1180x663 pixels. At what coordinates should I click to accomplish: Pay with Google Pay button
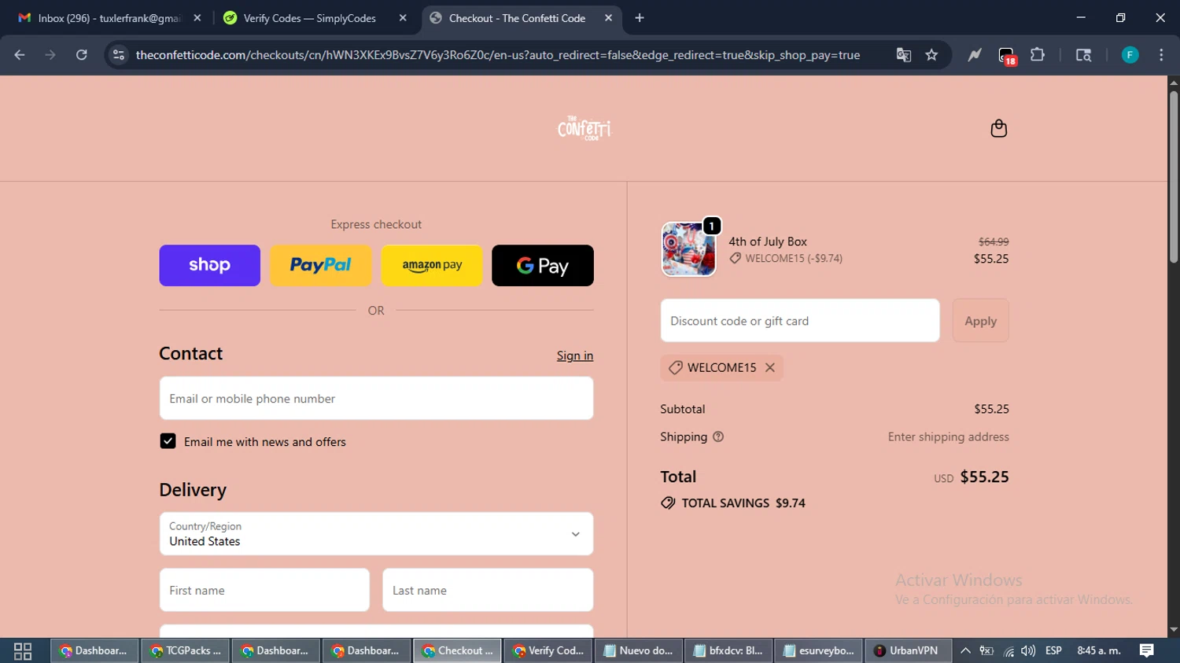pyautogui.click(x=543, y=265)
